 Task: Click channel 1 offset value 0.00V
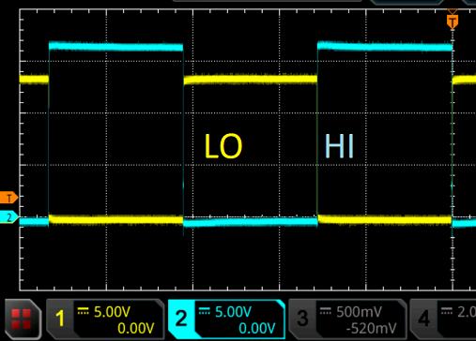136,328
